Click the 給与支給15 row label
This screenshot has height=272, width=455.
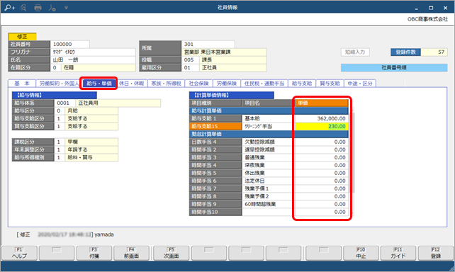coord(215,126)
